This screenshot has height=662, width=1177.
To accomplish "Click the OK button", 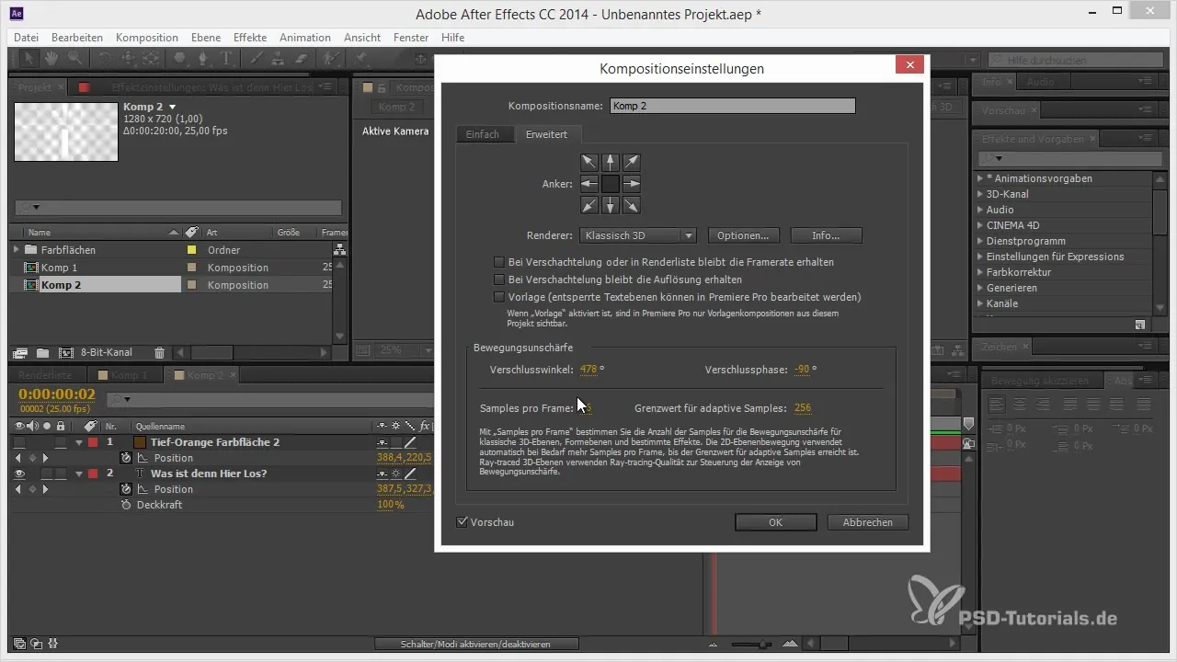I will [775, 522].
